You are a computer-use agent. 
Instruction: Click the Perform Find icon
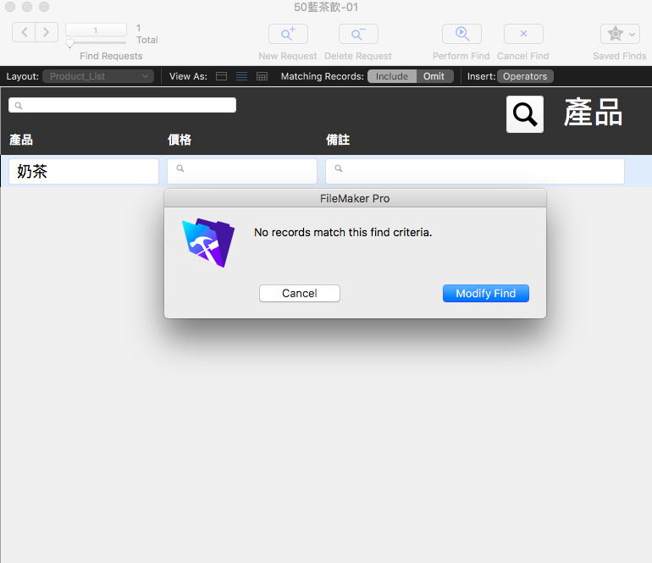pyautogui.click(x=461, y=34)
